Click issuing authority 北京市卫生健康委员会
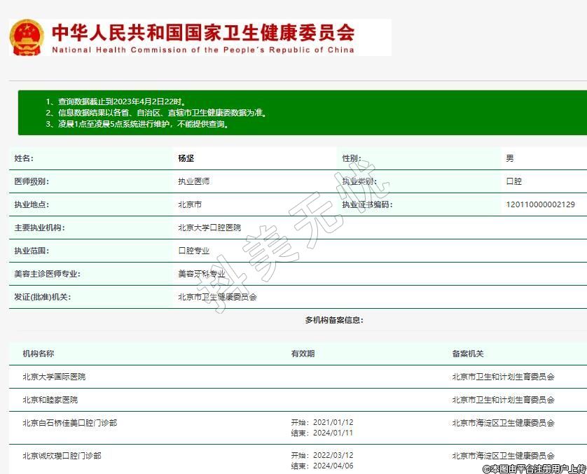 point(217,297)
